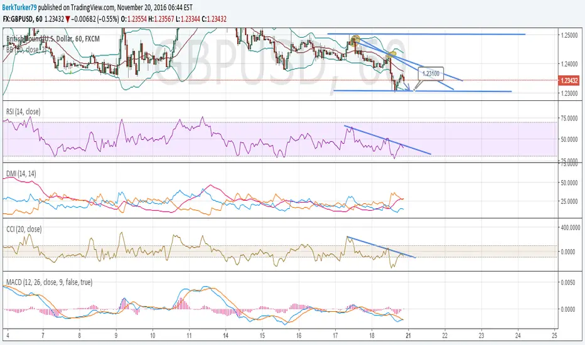585x345 pixels.
Task: Click date 9 on the time axis
Action: pyautogui.click(x=116, y=336)
